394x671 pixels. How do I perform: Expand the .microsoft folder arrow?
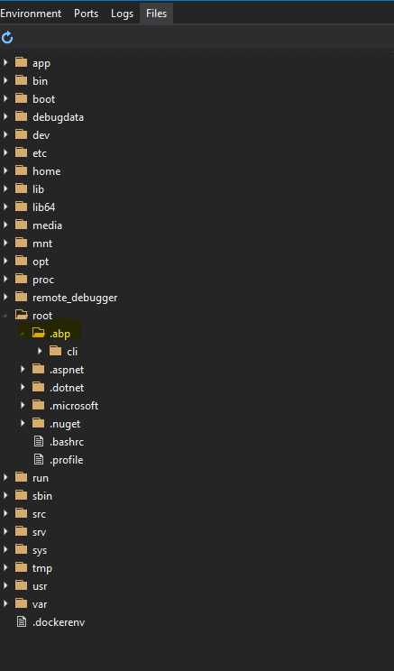(x=23, y=405)
